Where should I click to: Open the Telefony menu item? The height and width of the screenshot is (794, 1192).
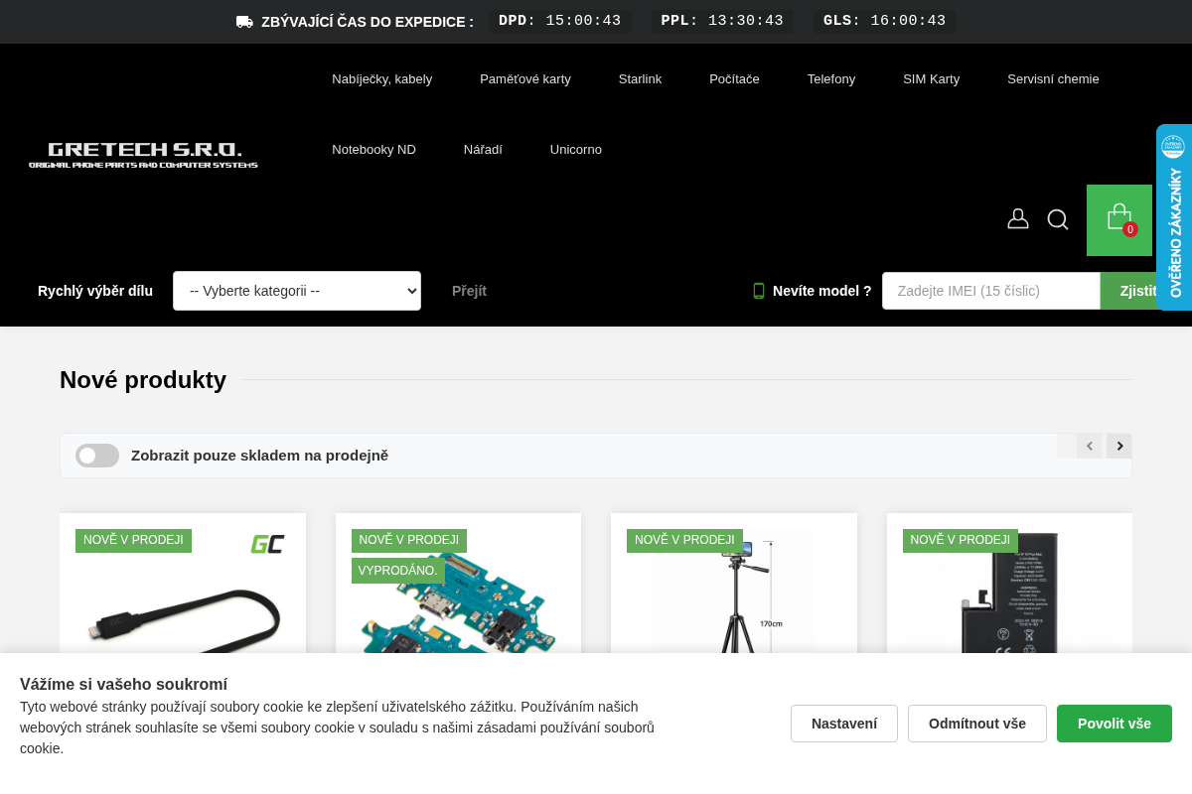[831, 79]
